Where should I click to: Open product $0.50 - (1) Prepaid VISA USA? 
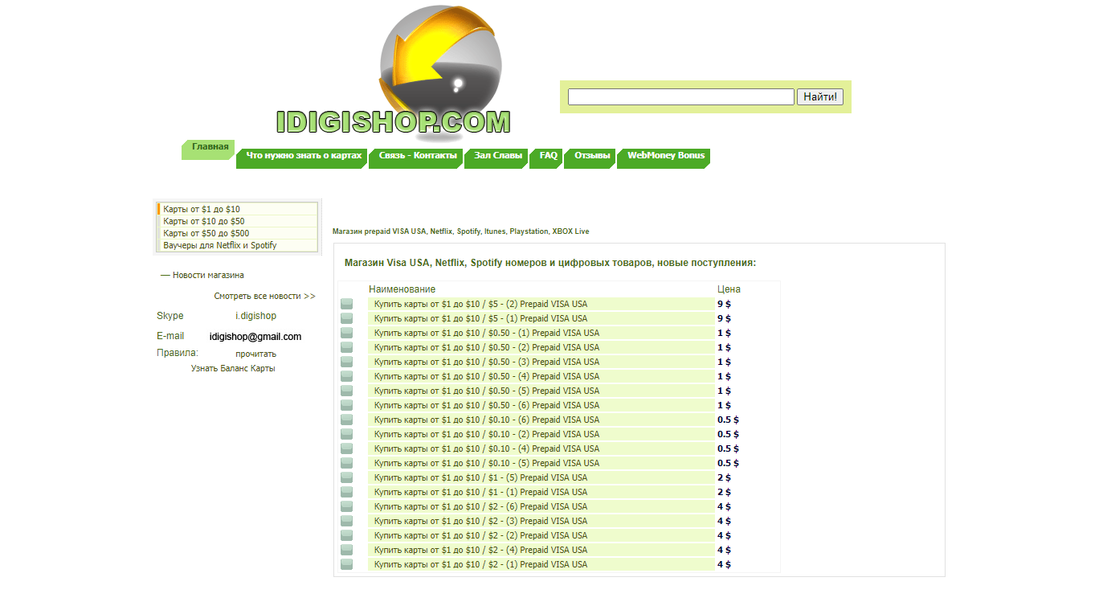click(x=487, y=333)
